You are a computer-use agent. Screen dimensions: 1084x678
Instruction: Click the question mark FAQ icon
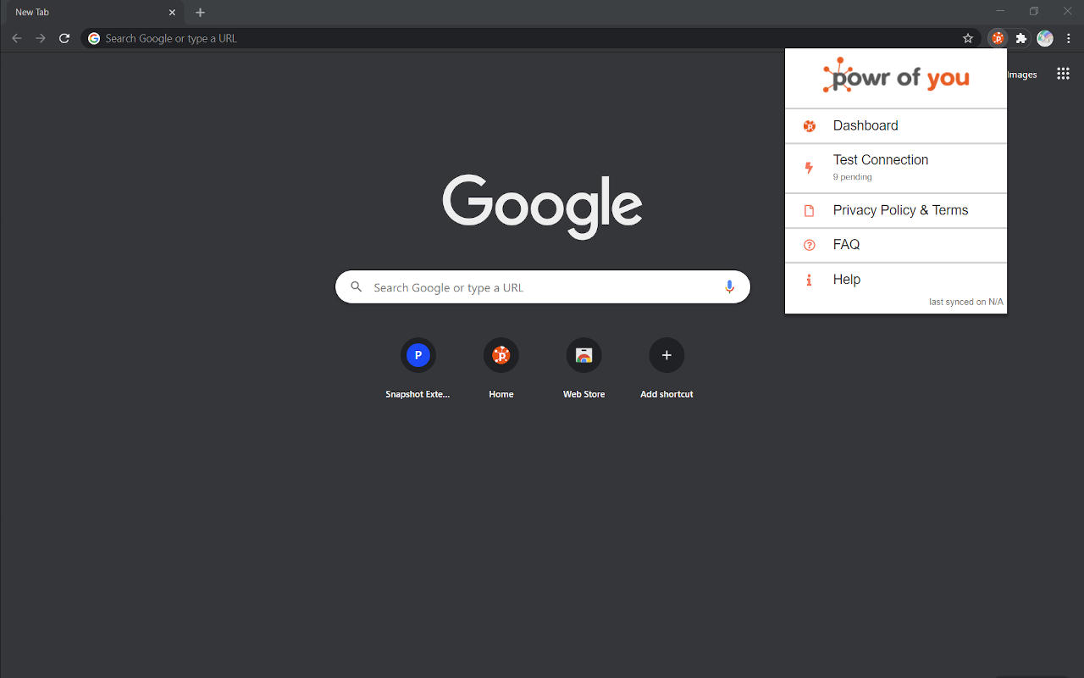point(809,245)
